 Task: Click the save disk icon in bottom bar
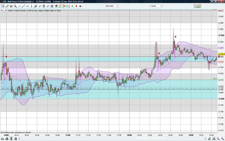(16, 138)
